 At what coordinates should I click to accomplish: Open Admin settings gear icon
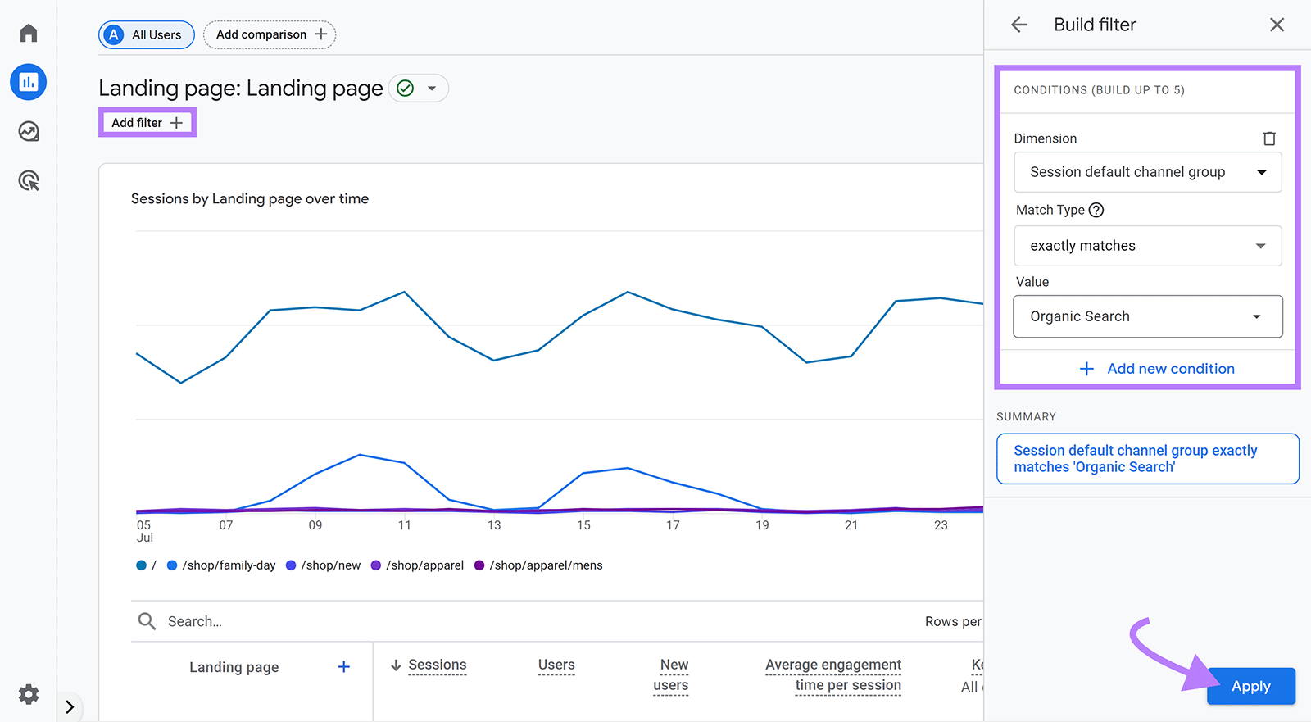[29, 694]
